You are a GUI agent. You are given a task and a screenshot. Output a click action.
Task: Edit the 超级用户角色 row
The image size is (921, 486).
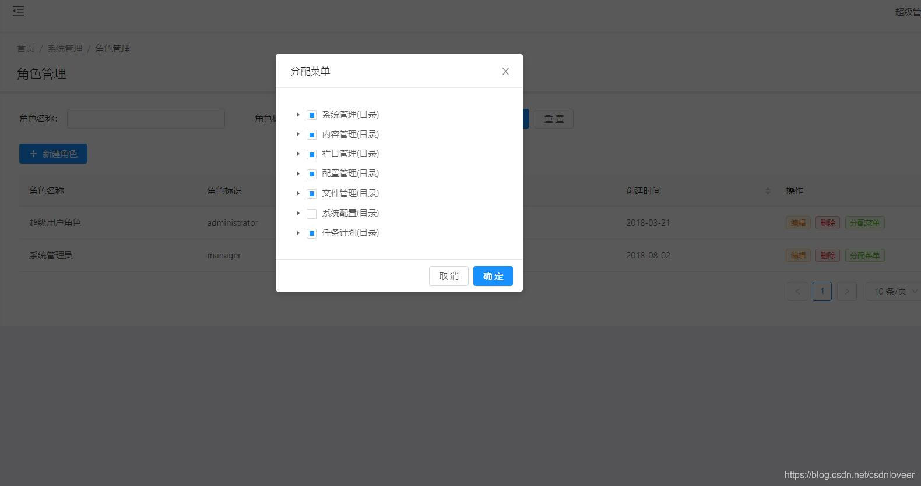pyautogui.click(x=798, y=223)
